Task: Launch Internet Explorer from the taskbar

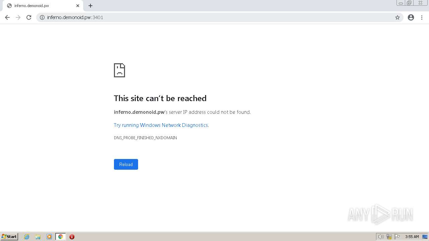Action: [x=27, y=237]
